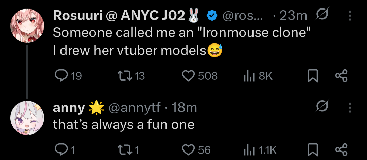Open more options menu on Rosuuri's tweet
Viewport: 367px width, 160px height.
click(350, 16)
